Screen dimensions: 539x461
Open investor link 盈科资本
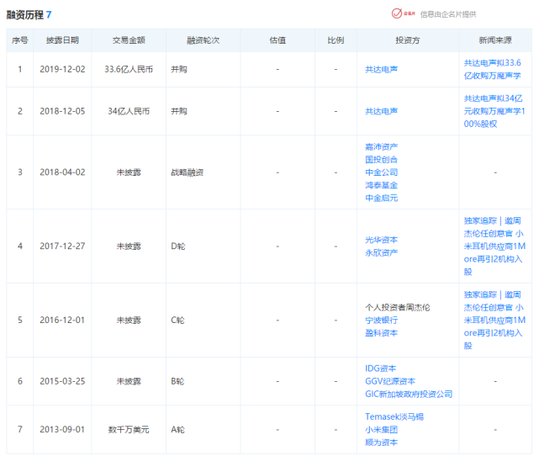point(381,333)
